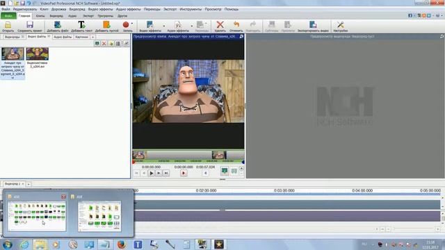Close first AVI window thumbnail preview
Viewport: 445px width, 250px height.
point(63,197)
